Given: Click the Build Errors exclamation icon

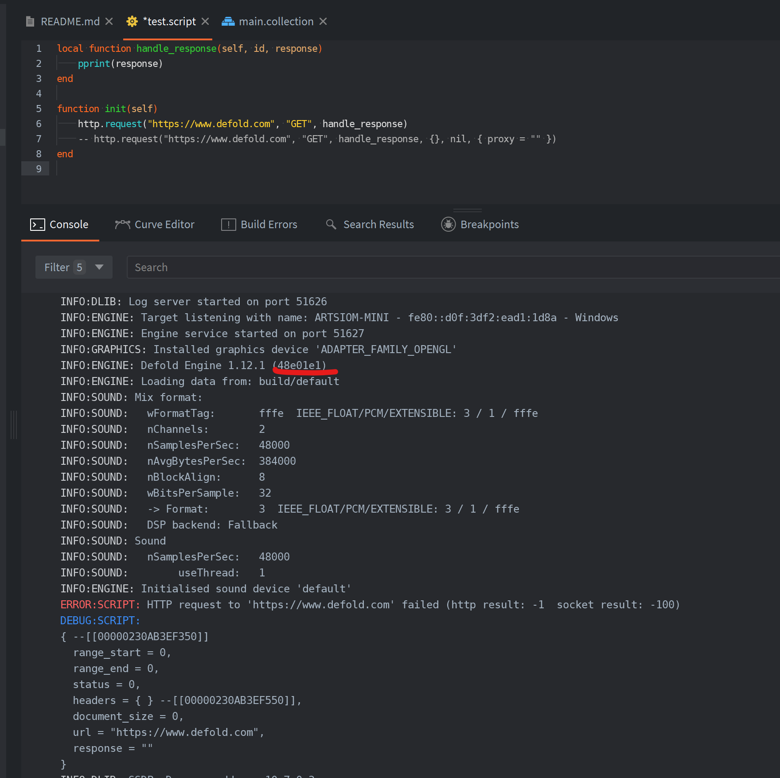Looking at the screenshot, I should point(228,225).
